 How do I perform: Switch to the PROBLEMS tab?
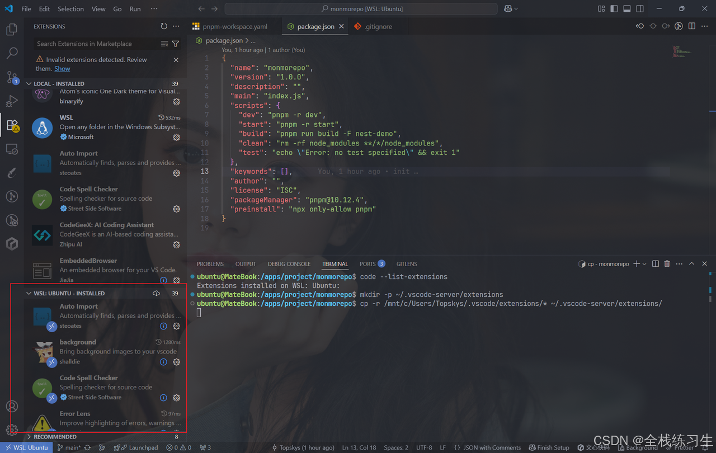pyautogui.click(x=210, y=263)
